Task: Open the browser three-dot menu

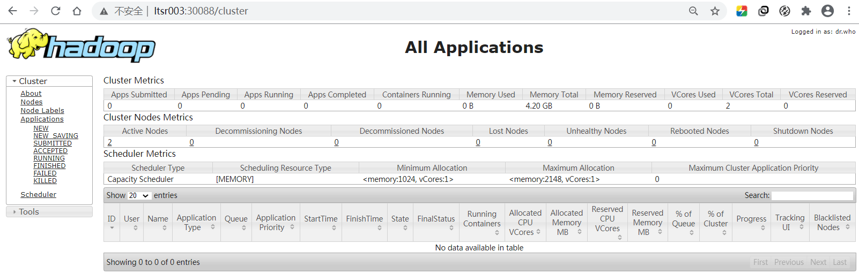Action: tap(849, 11)
